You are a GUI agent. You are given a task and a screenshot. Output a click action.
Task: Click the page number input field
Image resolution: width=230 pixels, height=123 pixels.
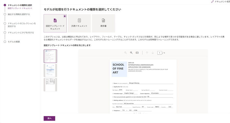click(160, 53)
